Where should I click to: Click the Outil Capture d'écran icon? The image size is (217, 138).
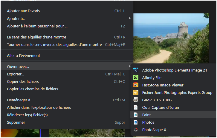coord(136,107)
